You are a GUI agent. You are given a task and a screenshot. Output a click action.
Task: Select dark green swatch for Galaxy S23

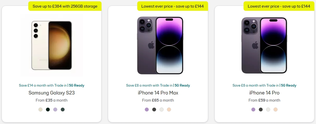[x=63, y=110]
